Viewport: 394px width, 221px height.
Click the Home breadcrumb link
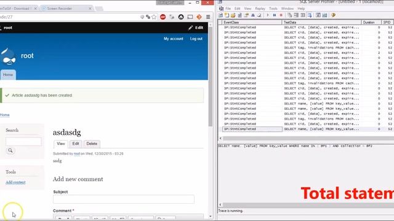5,115
